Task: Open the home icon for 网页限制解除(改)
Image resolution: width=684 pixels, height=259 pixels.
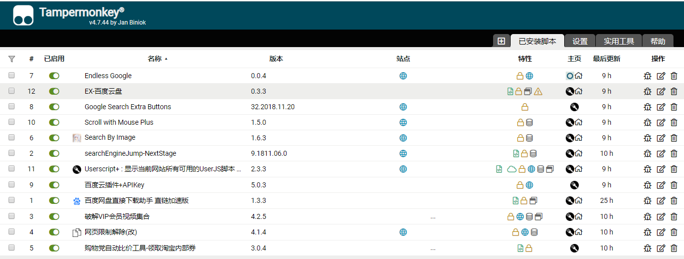Action: [x=579, y=232]
